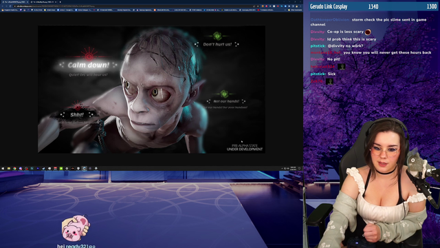Launch Google Chrome from the taskbar
The height and width of the screenshot is (248, 440).
14,168
